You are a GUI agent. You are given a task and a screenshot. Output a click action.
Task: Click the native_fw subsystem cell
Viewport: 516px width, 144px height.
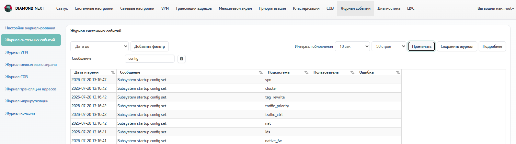click(x=287, y=140)
